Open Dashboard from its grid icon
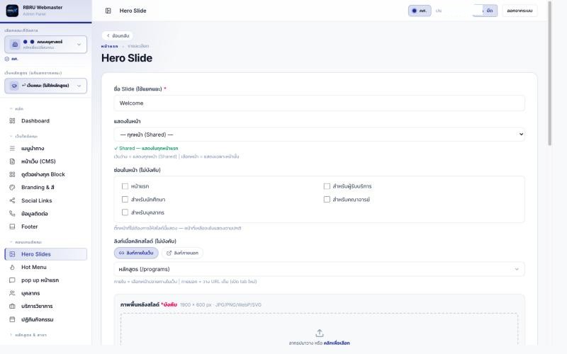 tap(12, 120)
